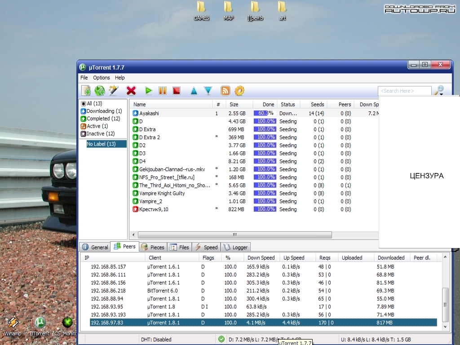This screenshot has width=460, height=345.
Task: Select The_Third_Aoi_Hitomi_no_Sho torrent
Action: pos(255,186)
